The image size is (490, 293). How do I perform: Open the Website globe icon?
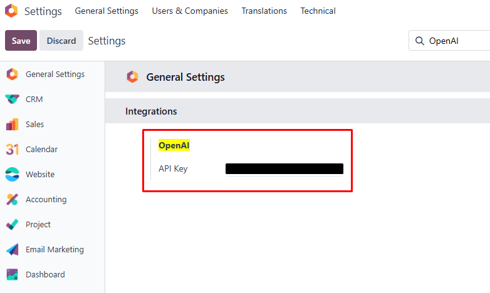(12, 175)
